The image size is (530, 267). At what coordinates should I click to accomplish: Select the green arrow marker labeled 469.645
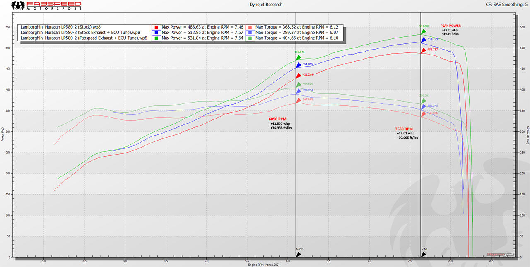(x=299, y=57)
